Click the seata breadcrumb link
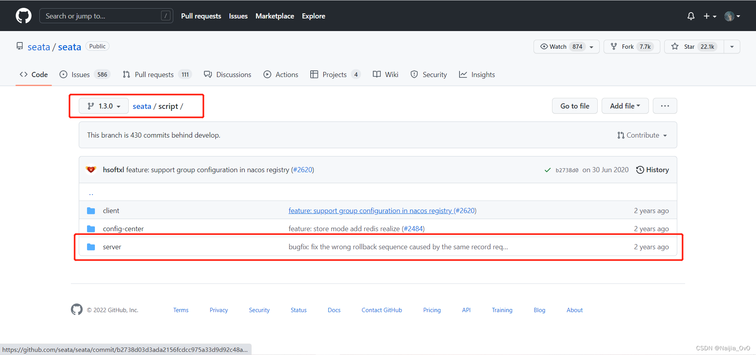Image resolution: width=756 pixels, height=355 pixels. pos(142,106)
